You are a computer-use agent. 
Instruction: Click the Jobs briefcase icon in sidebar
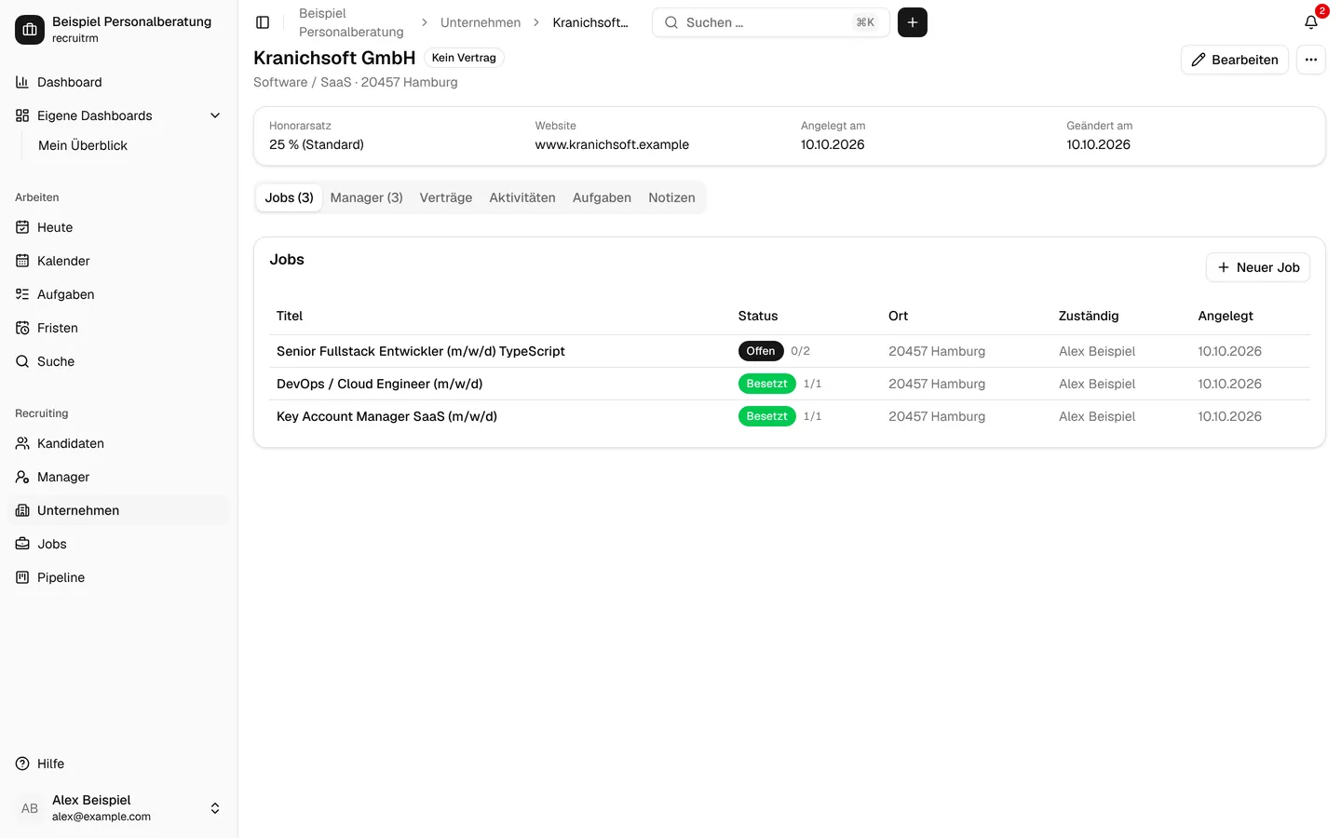tap(22, 544)
